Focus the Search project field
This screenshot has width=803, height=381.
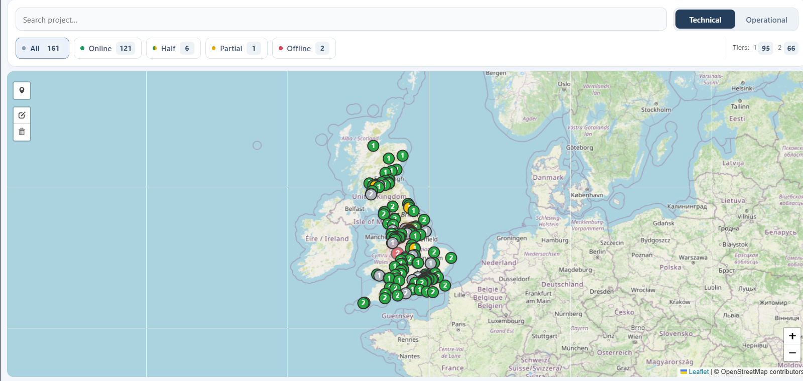click(341, 20)
